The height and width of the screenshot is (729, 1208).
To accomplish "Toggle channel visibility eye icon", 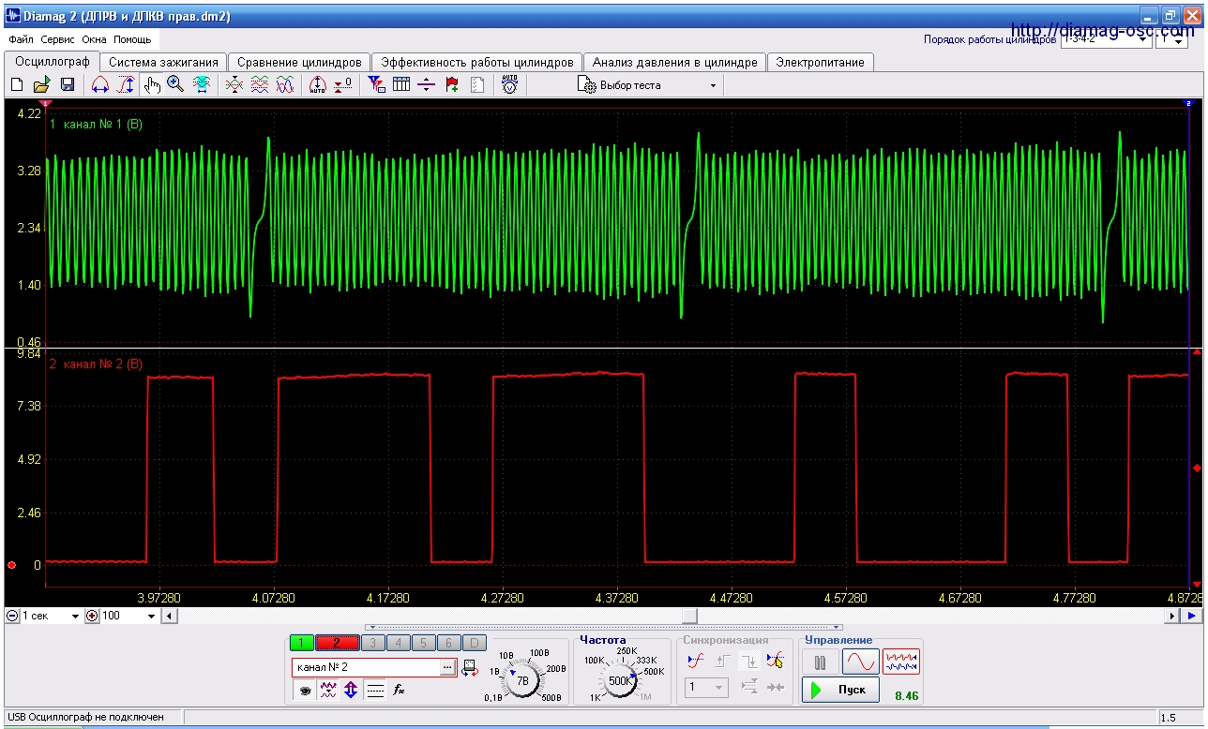I will (x=305, y=691).
